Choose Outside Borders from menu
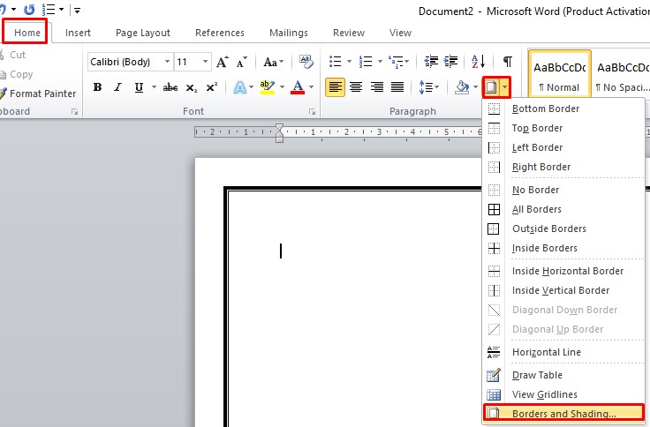The width and height of the screenshot is (650, 427). pyautogui.click(x=563, y=229)
